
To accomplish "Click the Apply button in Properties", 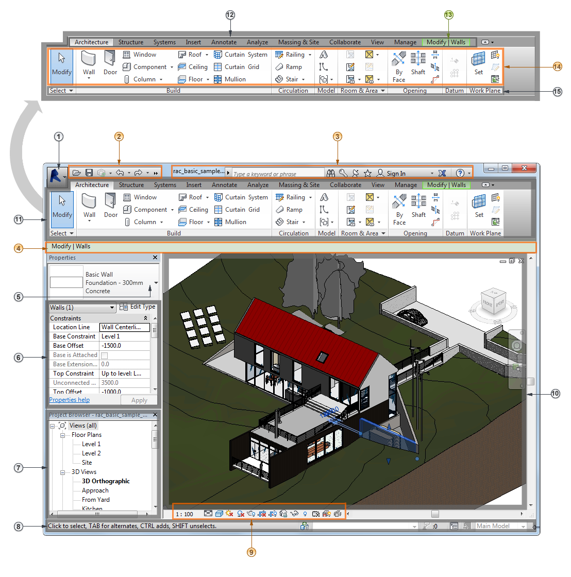I will point(139,400).
